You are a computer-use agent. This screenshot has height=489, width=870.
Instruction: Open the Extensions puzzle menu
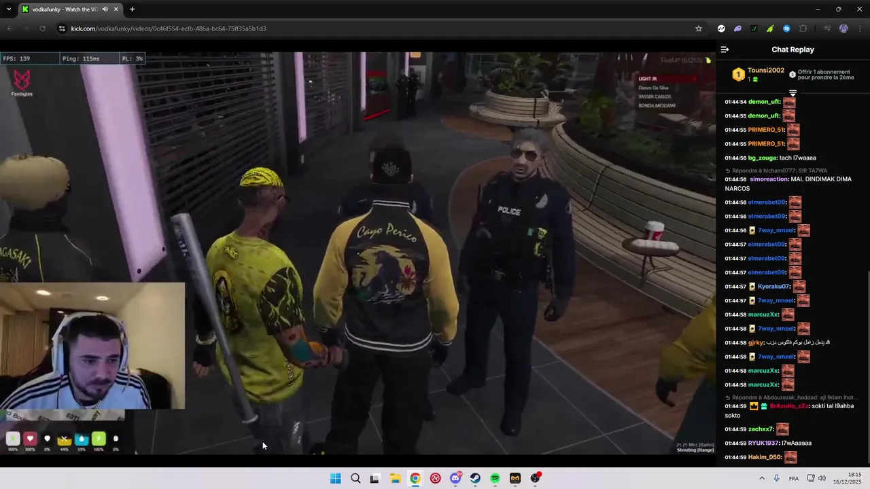803,29
